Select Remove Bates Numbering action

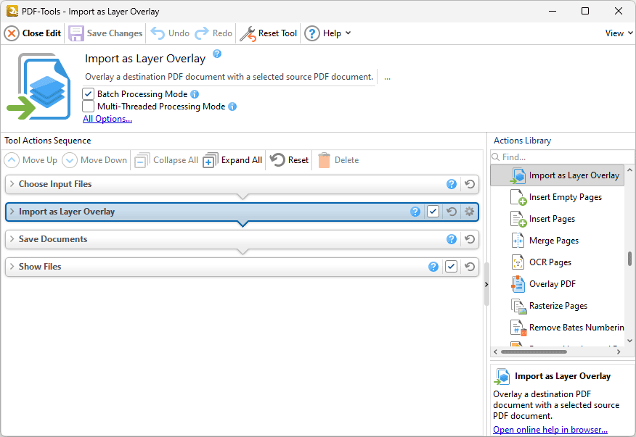[x=558, y=328]
